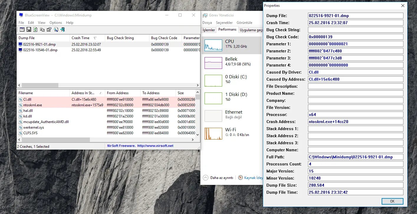Click the icon next to CLFS.SYS
This screenshot has height=214, width=417.
[20, 133]
